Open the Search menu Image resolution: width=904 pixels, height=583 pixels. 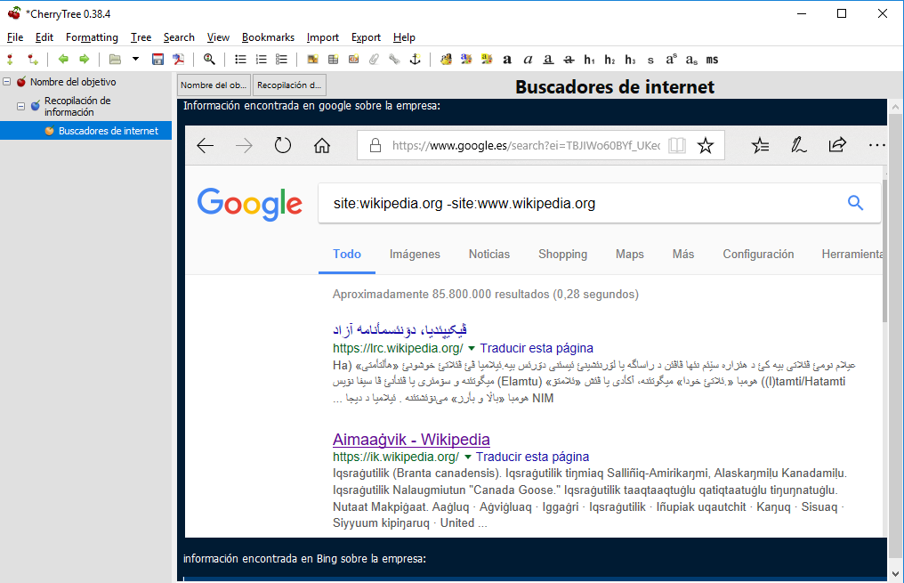[x=179, y=37]
